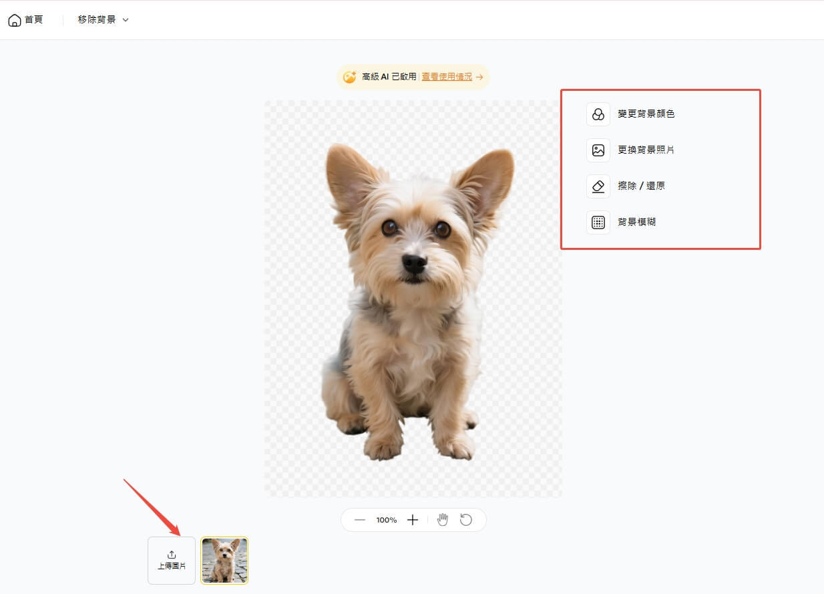The width and height of the screenshot is (824, 594).
Task: Click the 變更背景顏色 label
Action: click(646, 114)
